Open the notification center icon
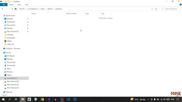The width and height of the screenshot is (182, 102). tap(178, 99)
